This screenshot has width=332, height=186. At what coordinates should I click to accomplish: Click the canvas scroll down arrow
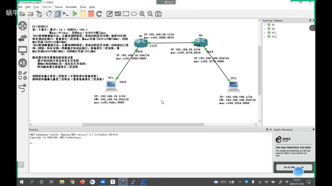pos(259,121)
